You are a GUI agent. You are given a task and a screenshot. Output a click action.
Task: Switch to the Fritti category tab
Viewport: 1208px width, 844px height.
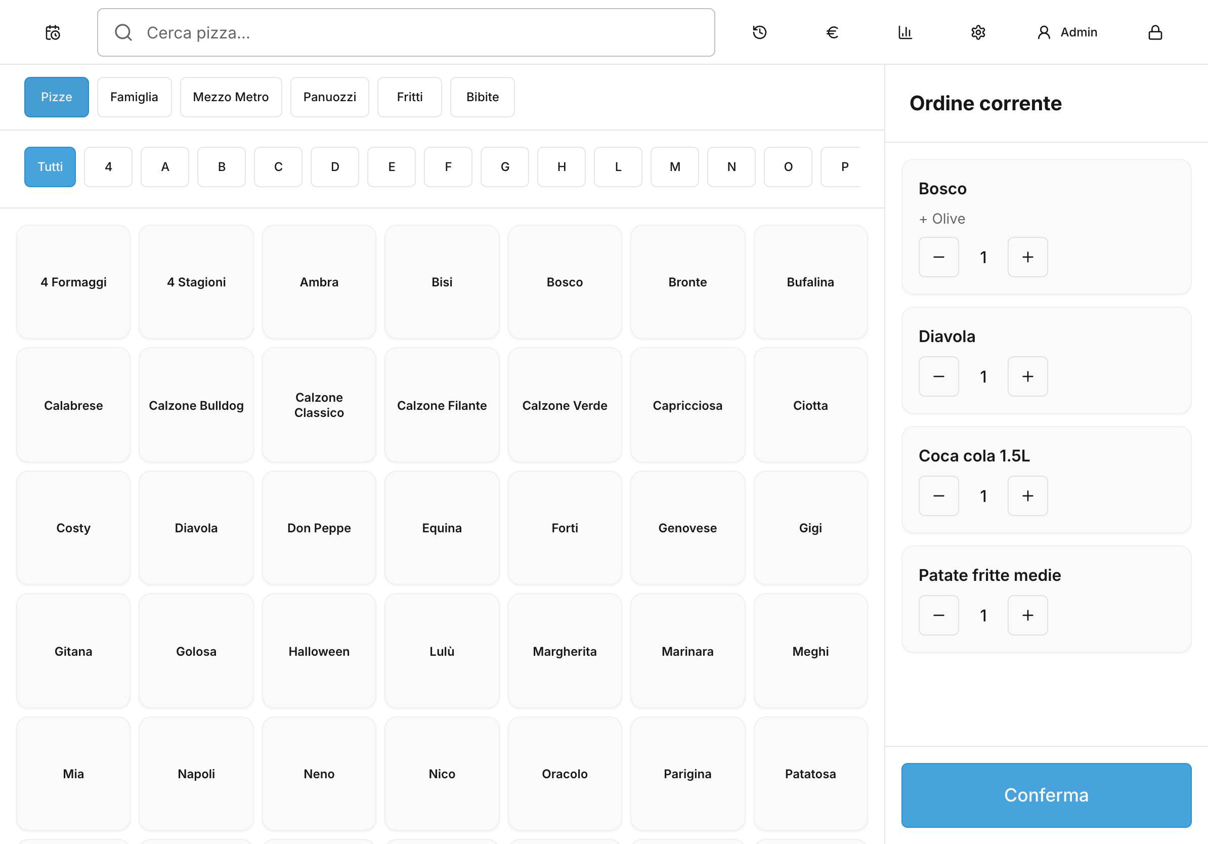(x=409, y=97)
